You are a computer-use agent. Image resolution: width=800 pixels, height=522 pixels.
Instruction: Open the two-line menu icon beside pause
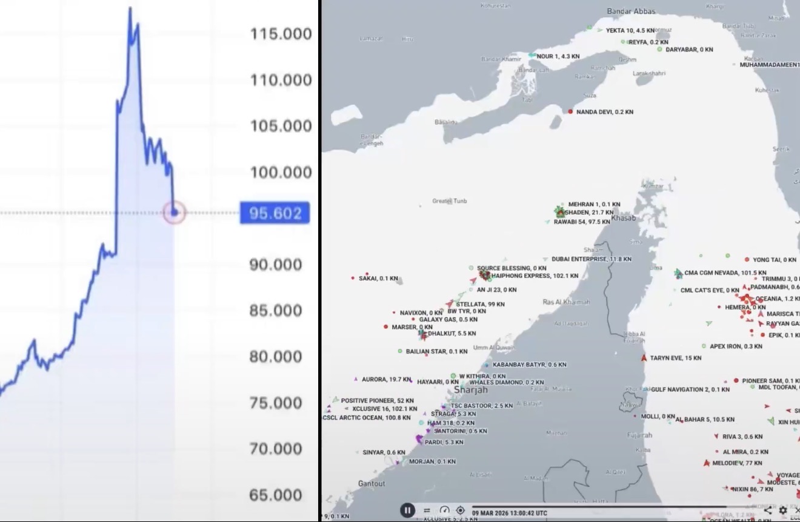pyautogui.click(x=427, y=510)
